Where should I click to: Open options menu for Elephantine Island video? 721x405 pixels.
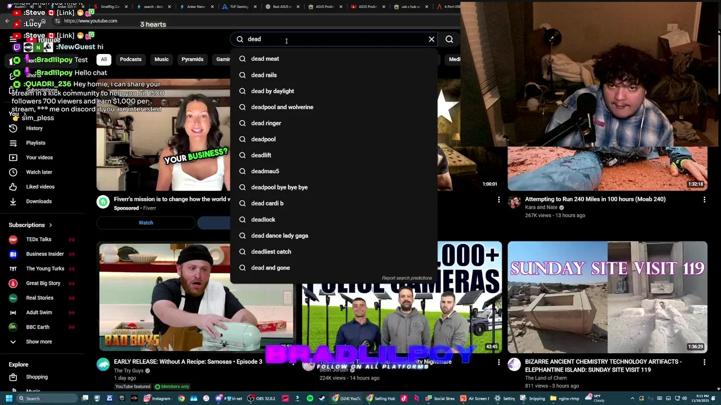pyautogui.click(x=704, y=362)
